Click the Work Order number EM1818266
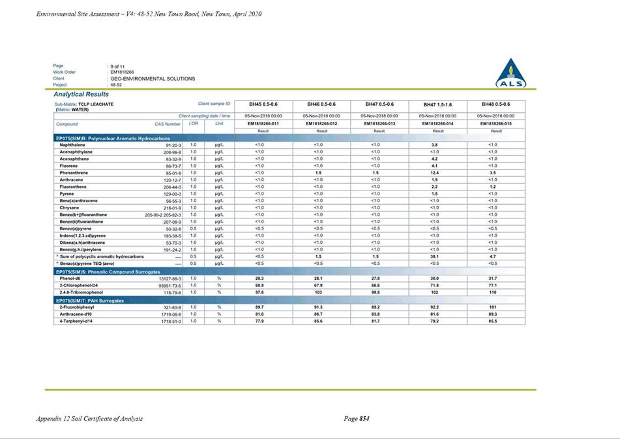This screenshot has height=439, width=620. (122, 72)
